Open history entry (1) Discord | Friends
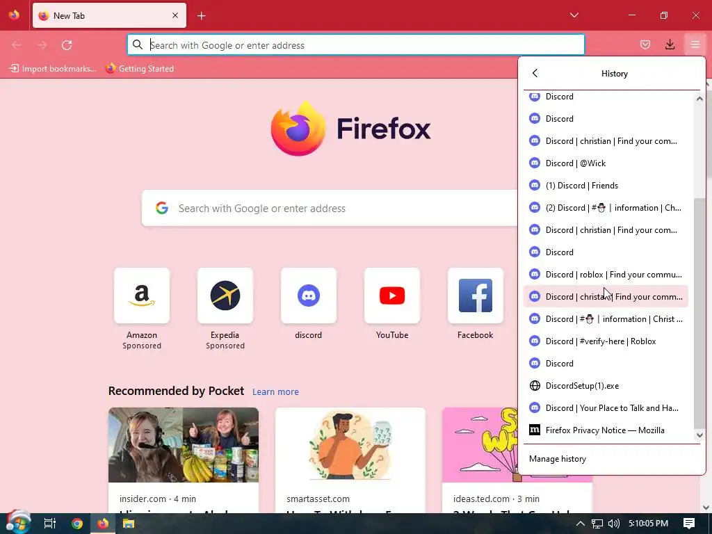Image resolution: width=712 pixels, height=534 pixels. point(606,185)
